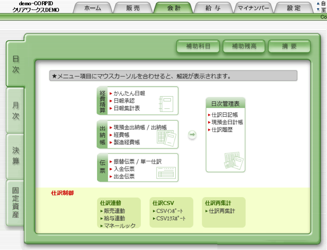The image size is (327, 250).
Task: Click the notebook icon in 経費精算 box
Action: click(x=166, y=104)
